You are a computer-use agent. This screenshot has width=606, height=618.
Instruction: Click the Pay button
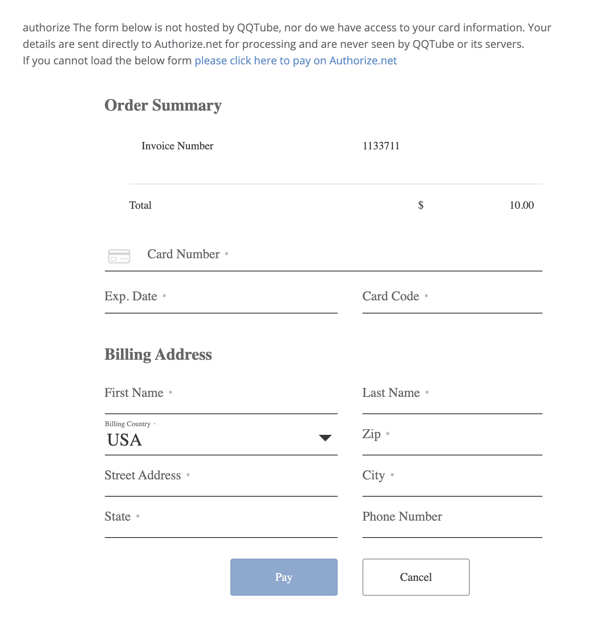284,577
